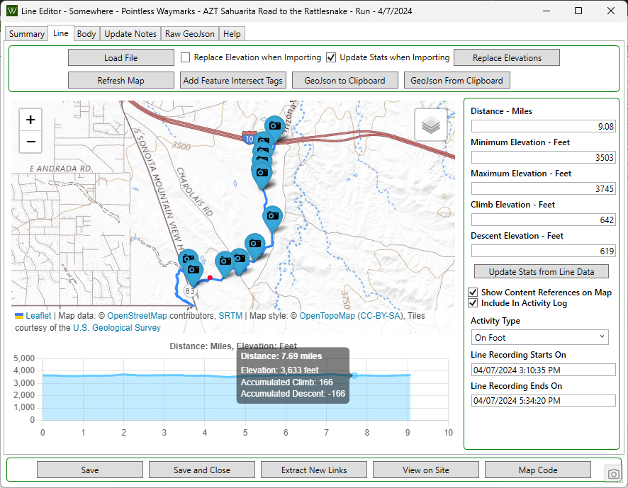Show the Raw GeoJson tab
The height and width of the screenshot is (488, 628).
190,34
